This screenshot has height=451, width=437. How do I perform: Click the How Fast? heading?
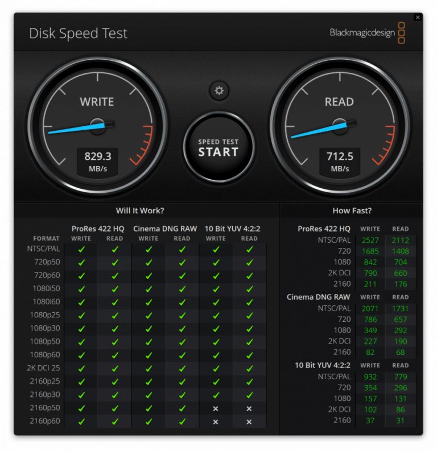tap(352, 210)
